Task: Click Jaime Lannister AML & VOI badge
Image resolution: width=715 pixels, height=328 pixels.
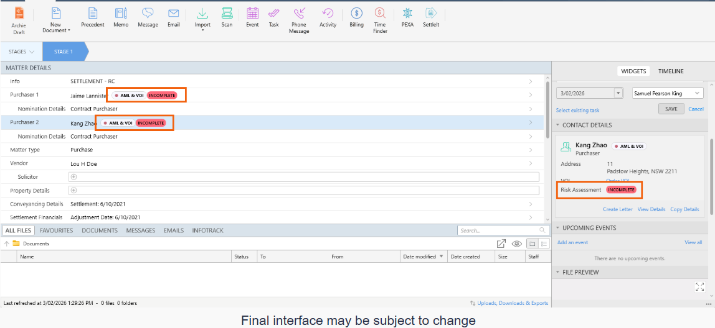Action: click(128, 96)
